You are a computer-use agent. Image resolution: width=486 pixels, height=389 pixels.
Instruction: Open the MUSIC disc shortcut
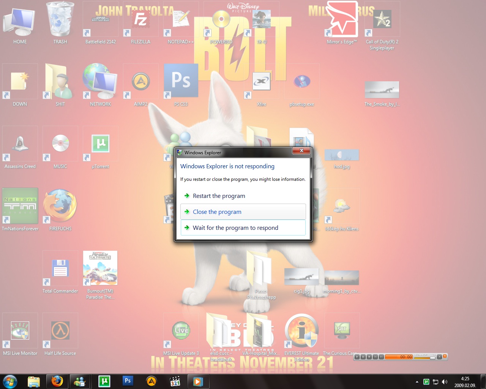[x=60, y=148]
